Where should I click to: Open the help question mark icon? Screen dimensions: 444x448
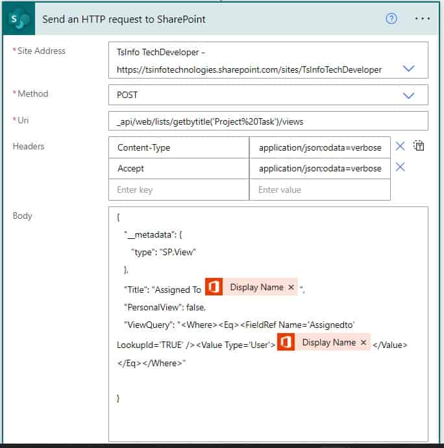391,19
